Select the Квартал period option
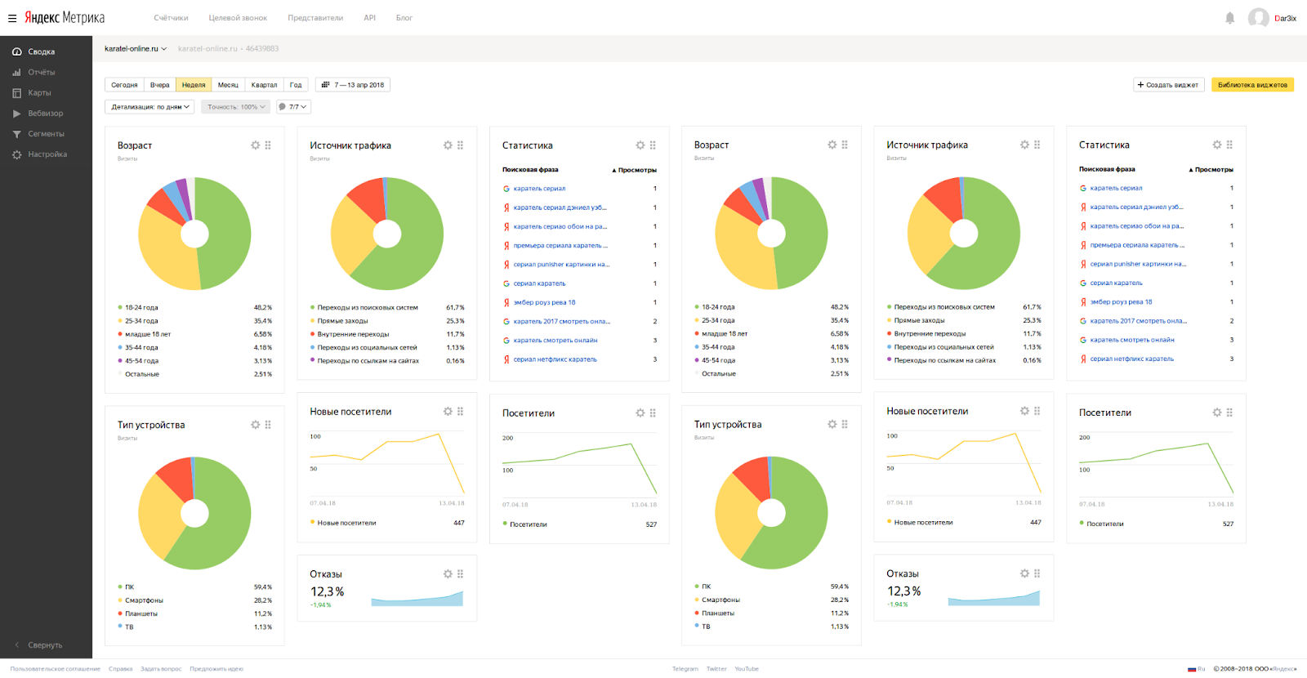This screenshot has width=1307, height=678. point(264,85)
